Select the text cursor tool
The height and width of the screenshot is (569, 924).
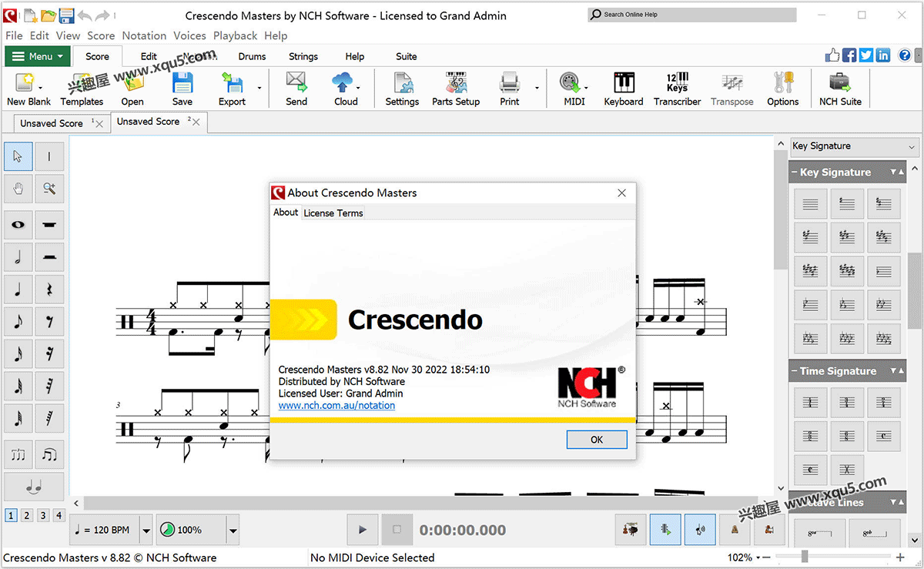tap(49, 157)
